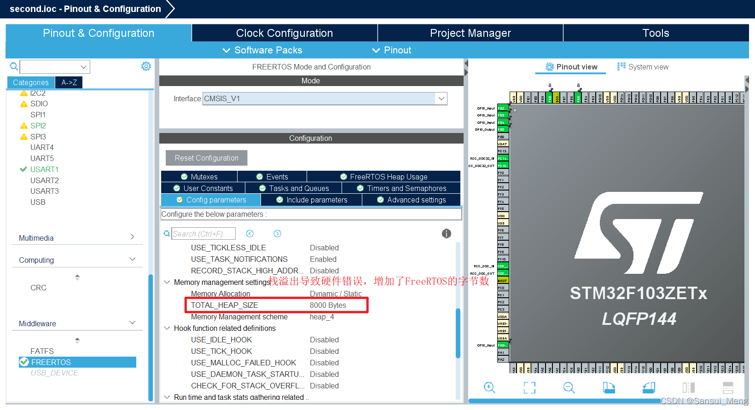Go to the next search result
Image resolution: width=755 pixels, height=410 pixels.
277,234
